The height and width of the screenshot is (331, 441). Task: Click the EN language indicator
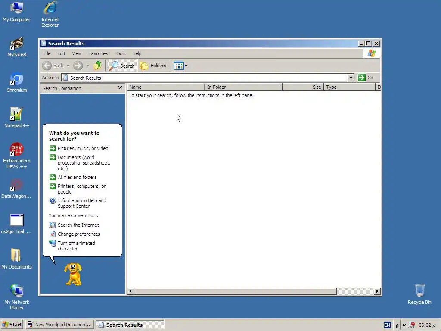(x=387, y=325)
